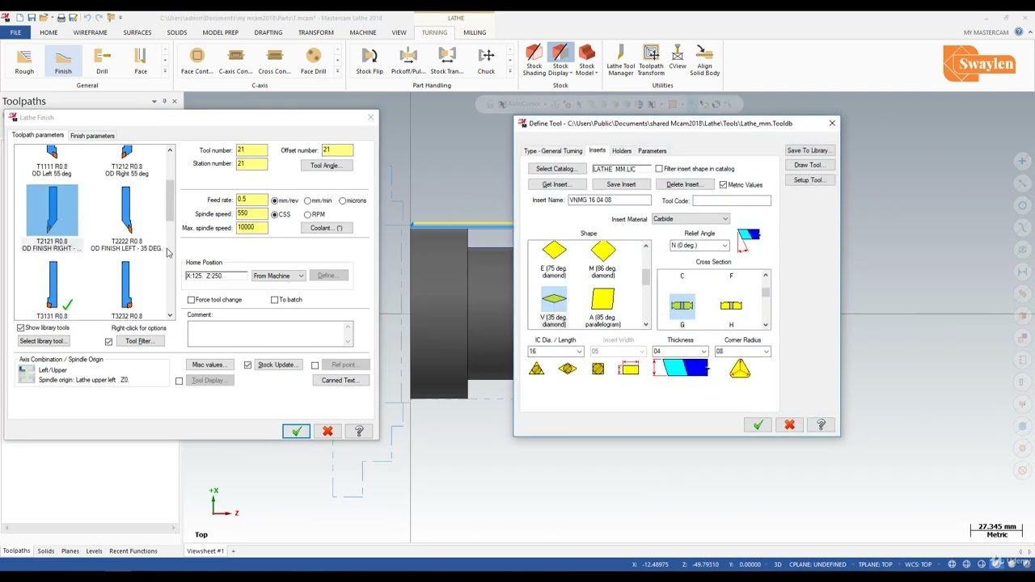Open the Pickoff/Pull part handling tool
The width and height of the screenshot is (1035, 582).
(x=408, y=61)
